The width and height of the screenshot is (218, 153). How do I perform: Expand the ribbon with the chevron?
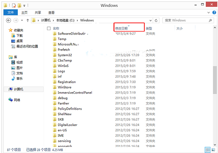coord(209,13)
